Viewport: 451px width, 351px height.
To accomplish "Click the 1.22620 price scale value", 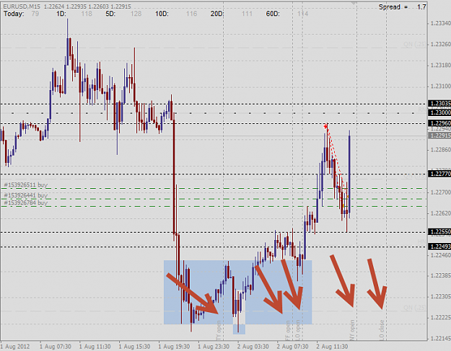I will coord(440,213).
